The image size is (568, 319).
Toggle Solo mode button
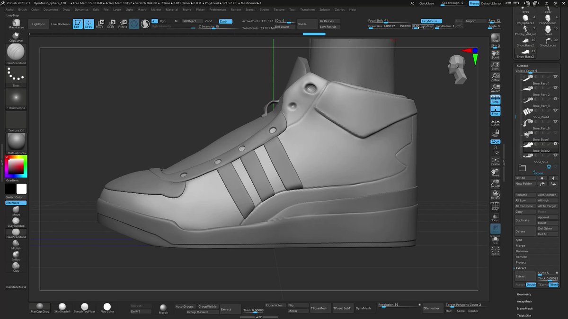(x=495, y=240)
